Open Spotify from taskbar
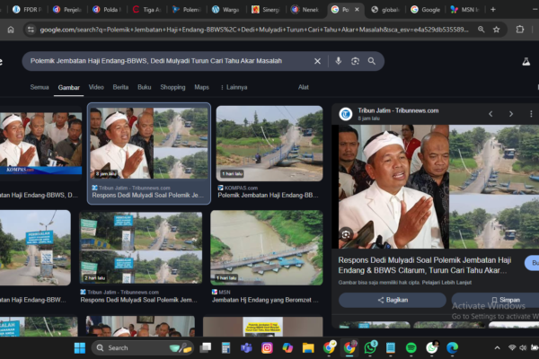 (x=411, y=348)
